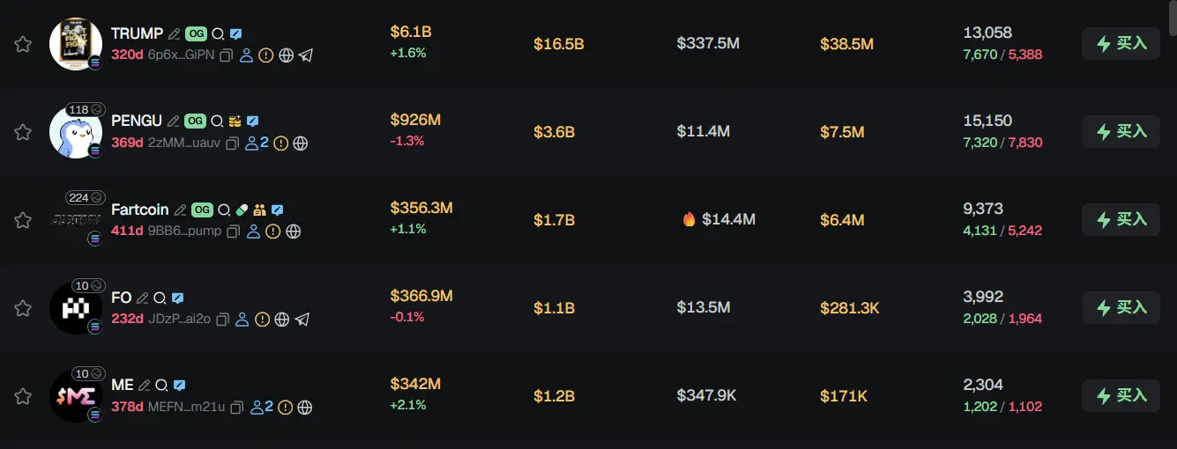
Task: Open TRUMP's Telegram link icon
Action: pos(306,55)
